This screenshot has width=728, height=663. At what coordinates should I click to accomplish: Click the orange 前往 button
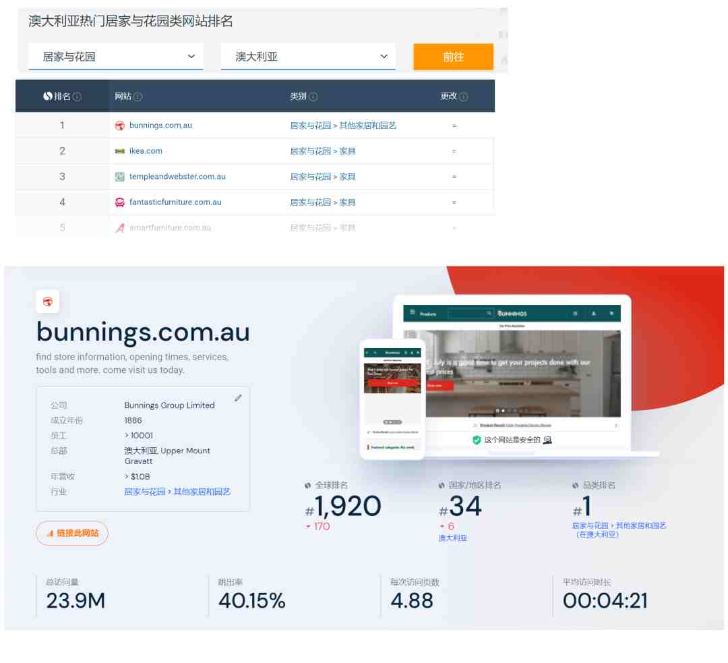(x=453, y=57)
